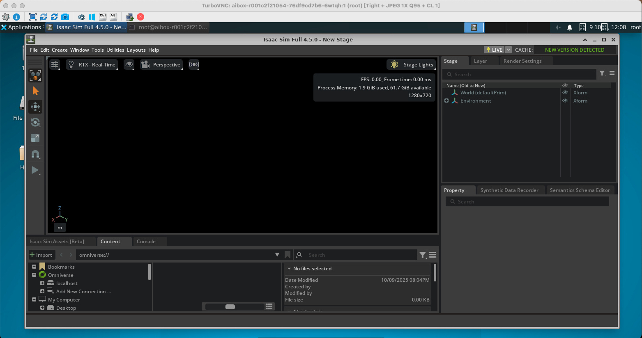Toggle grid view in Content browser
The height and width of the screenshot is (338, 642).
click(269, 306)
